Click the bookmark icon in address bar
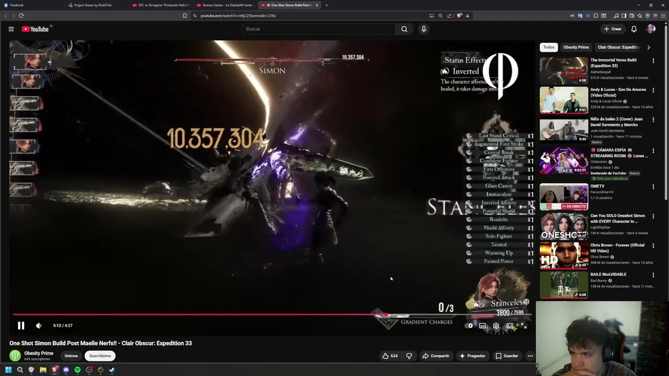Screen dimensions: 669x376 click(x=184, y=16)
